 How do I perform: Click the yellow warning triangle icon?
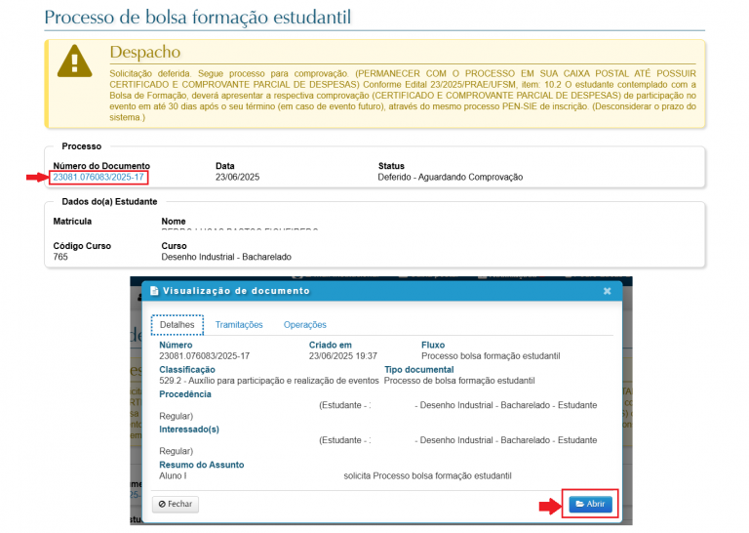pos(74,61)
